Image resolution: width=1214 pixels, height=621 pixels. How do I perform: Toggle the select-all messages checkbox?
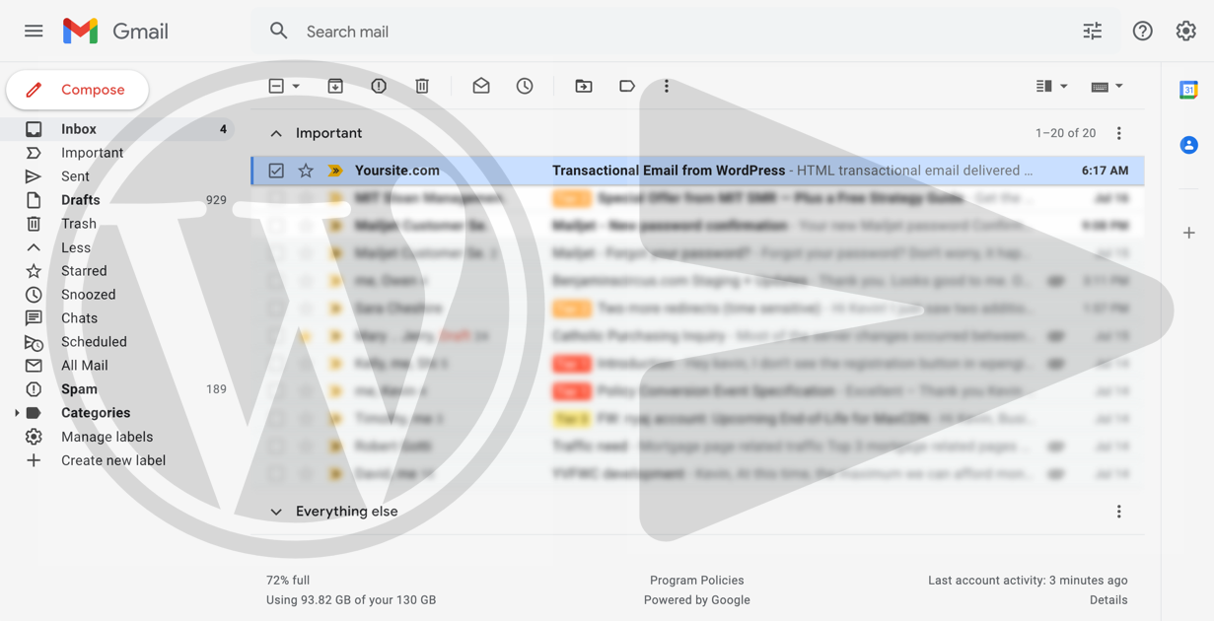coord(277,86)
